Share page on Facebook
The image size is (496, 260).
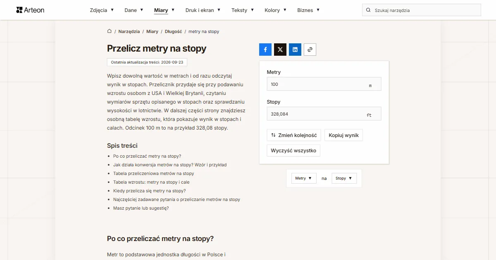click(x=265, y=50)
